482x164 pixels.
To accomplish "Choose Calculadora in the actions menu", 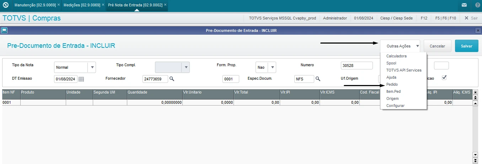I will point(396,56).
